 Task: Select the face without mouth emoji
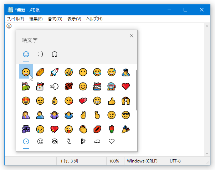83,72
